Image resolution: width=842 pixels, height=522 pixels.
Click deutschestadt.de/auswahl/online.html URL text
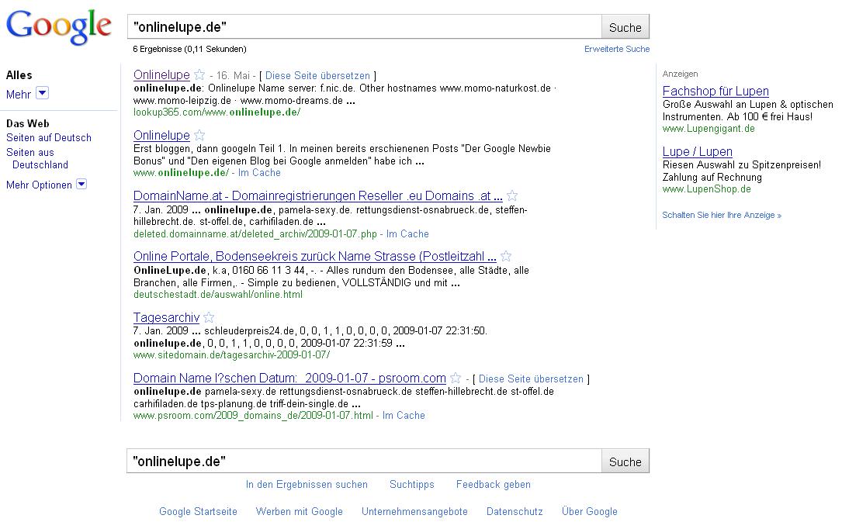pyautogui.click(x=218, y=295)
